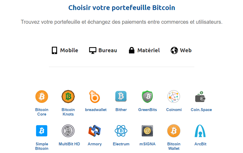
Task: Open the Bitcoin Wallet text link
Action: pyautogui.click(x=174, y=146)
